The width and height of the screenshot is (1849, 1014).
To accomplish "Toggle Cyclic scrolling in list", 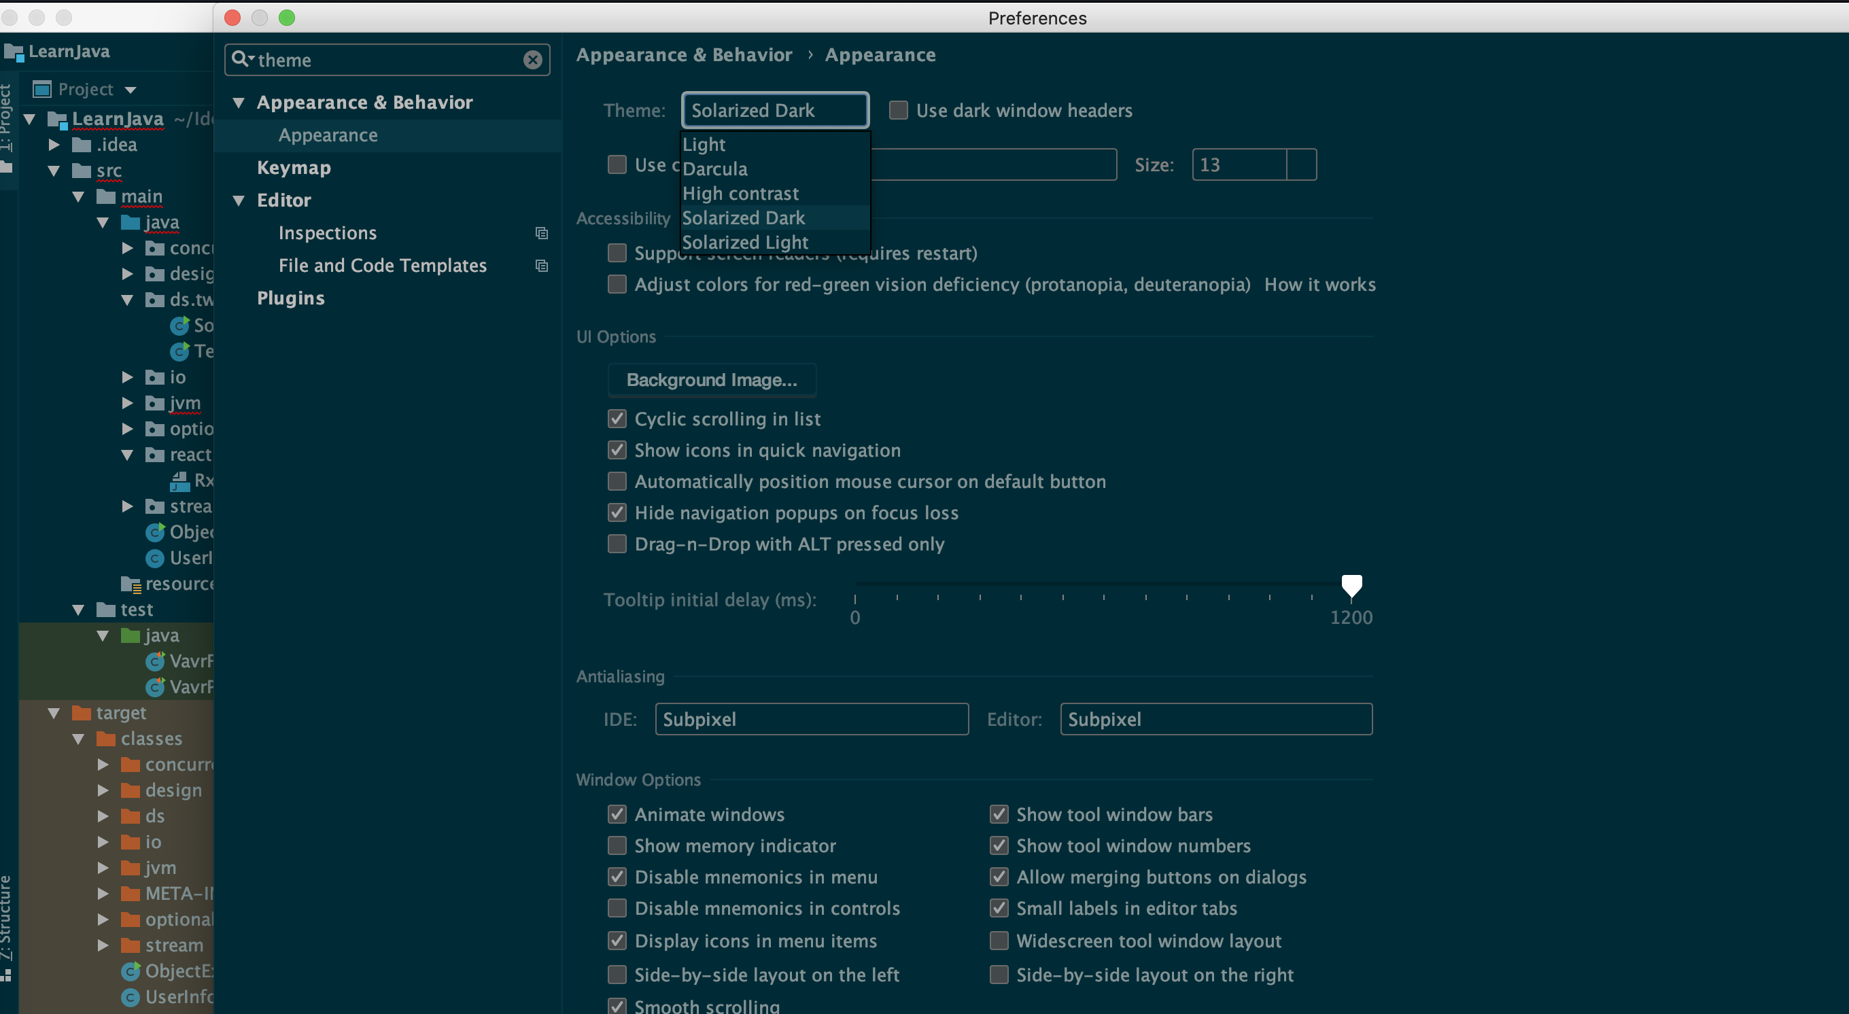I will click(617, 419).
